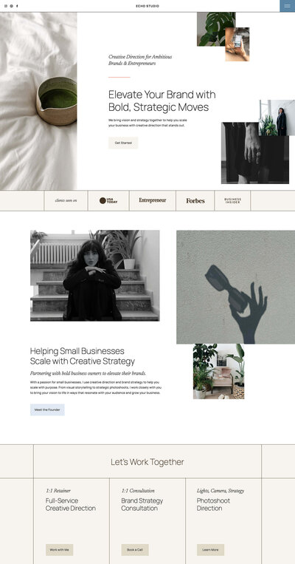Open the Facebook icon in header

17,6
